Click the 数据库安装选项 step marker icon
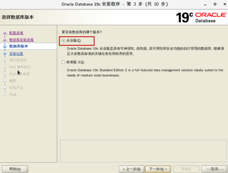This screenshot has width=228, height=173. tap(5, 40)
